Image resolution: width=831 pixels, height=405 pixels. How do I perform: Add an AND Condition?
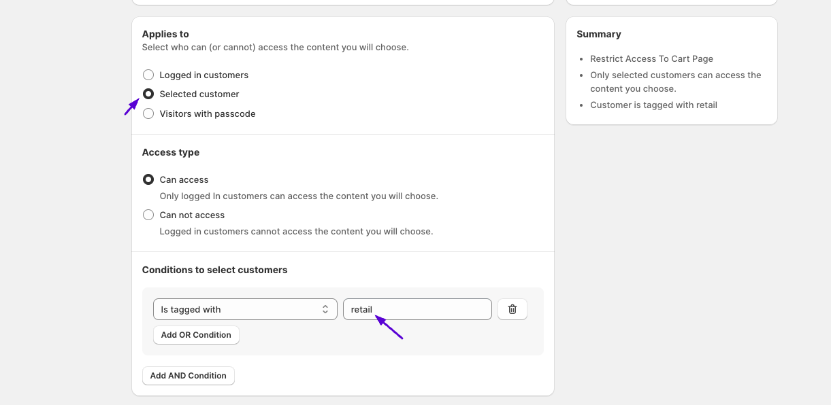pyautogui.click(x=189, y=376)
